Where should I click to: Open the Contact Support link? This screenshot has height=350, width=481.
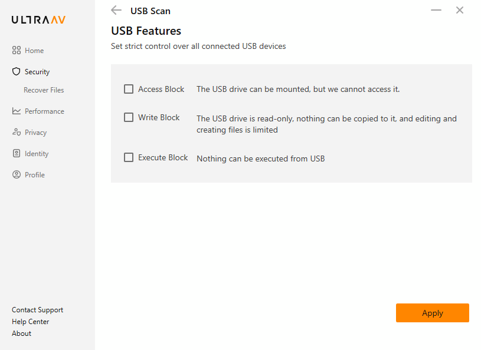(x=37, y=310)
